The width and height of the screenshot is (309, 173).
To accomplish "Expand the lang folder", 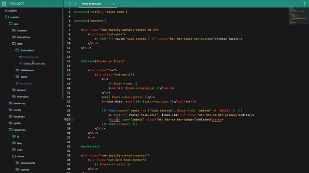I will [x=17, y=143].
